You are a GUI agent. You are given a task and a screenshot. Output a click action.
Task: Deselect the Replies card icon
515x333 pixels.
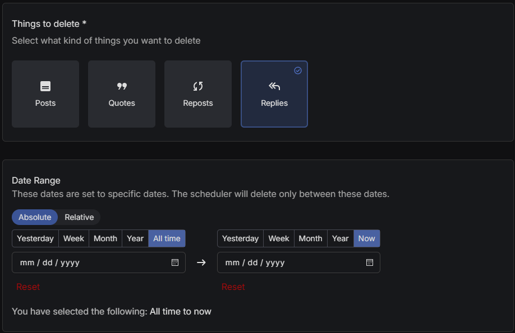pyautogui.click(x=274, y=86)
